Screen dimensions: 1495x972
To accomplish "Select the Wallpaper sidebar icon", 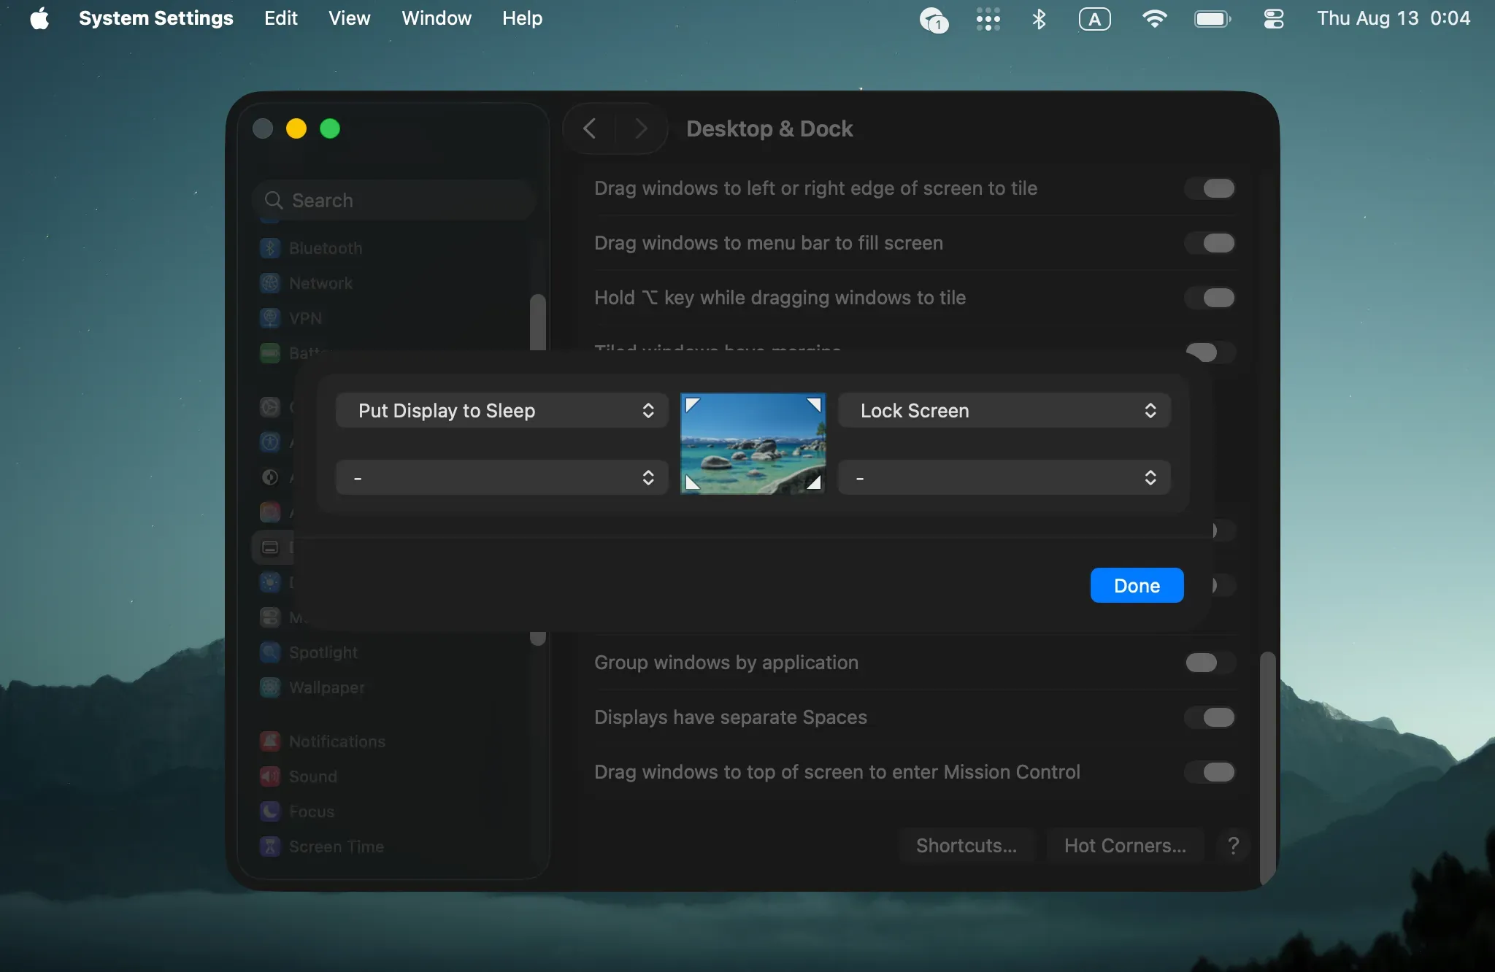I will [270, 687].
